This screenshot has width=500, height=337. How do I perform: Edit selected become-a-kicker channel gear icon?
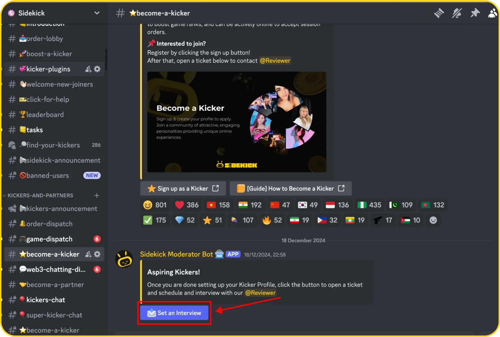pyautogui.click(x=97, y=254)
